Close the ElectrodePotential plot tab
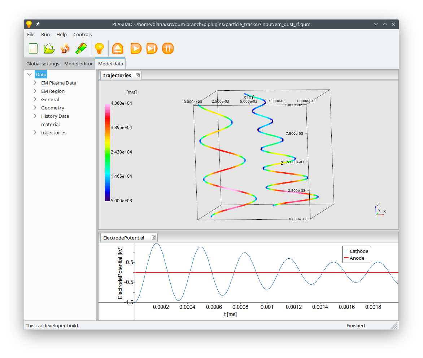Screen dimensions: 423x358 point(154,237)
